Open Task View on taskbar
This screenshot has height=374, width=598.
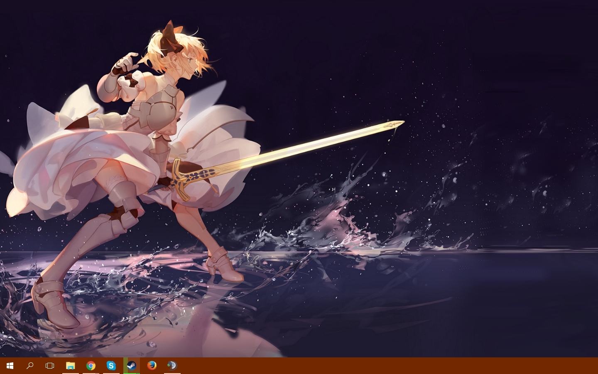pos(50,366)
